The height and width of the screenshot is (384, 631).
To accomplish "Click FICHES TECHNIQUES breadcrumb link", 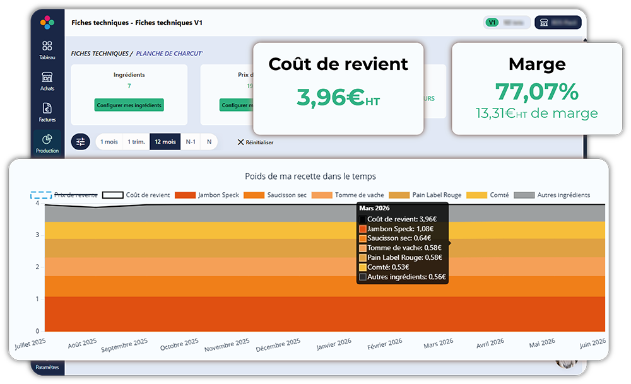I will tap(100, 54).
